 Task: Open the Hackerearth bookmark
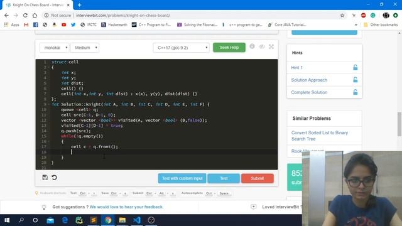coord(114,24)
